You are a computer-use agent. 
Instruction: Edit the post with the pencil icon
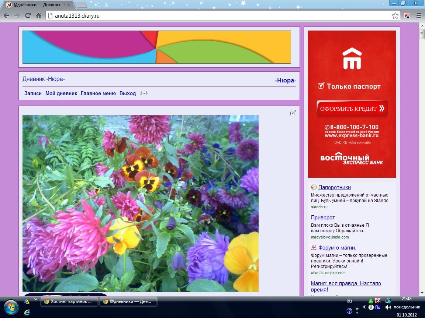293,113
